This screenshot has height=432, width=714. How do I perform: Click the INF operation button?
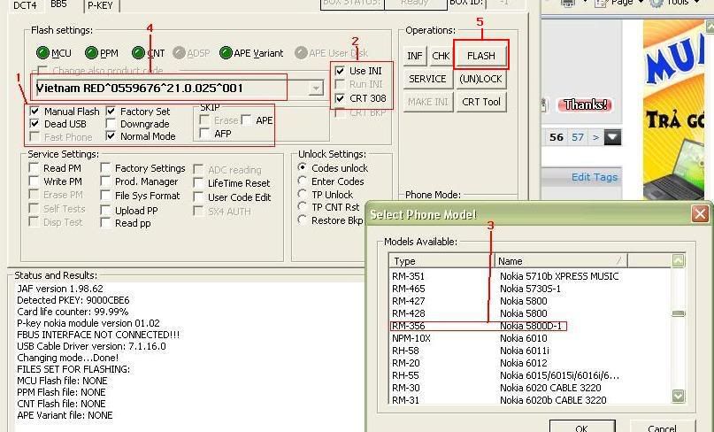click(x=414, y=56)
